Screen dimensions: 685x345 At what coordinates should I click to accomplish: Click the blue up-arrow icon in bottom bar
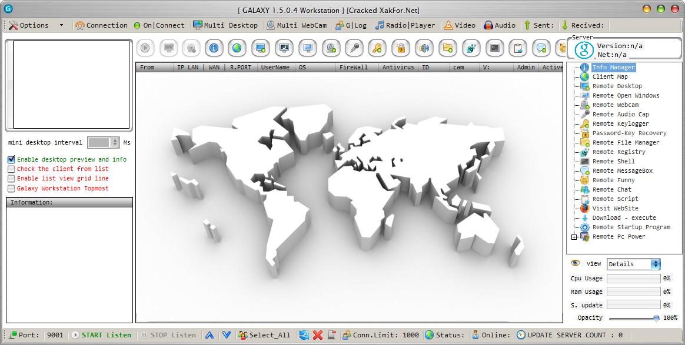[x=209, y=335]
